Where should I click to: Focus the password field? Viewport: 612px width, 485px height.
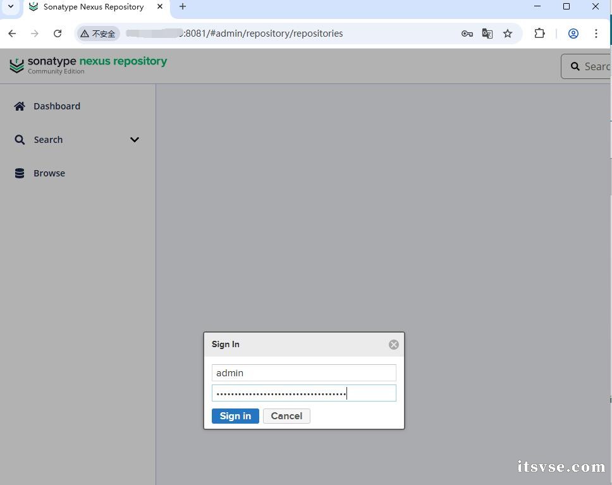[x=303, y=393]
